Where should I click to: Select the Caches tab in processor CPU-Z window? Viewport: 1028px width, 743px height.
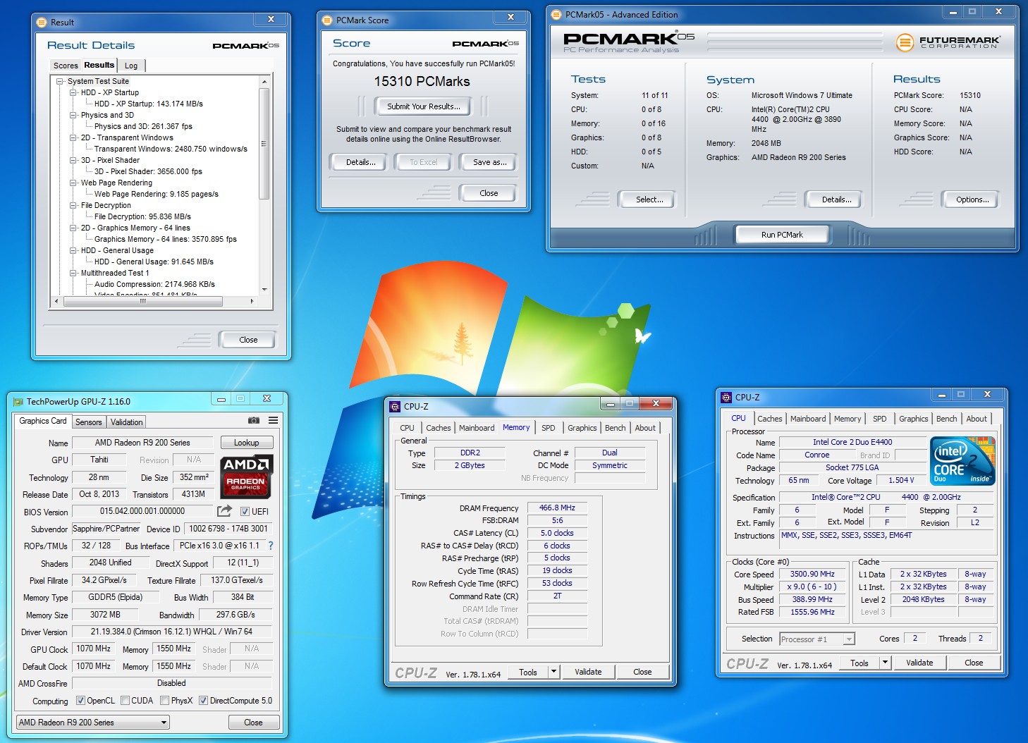(770, 419)
